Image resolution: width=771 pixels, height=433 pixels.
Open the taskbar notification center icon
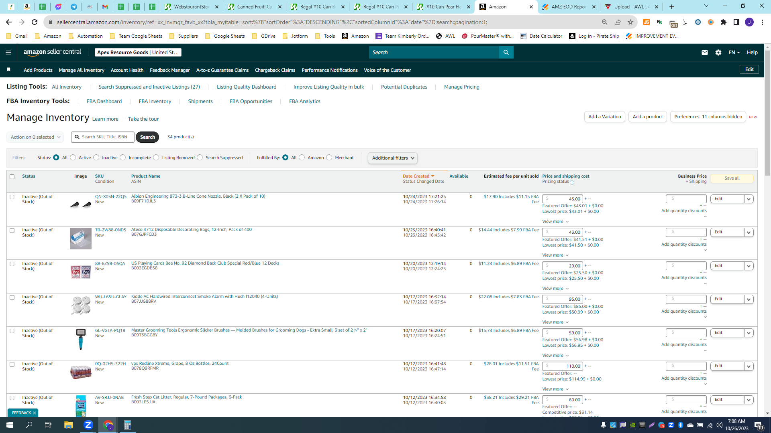pos(759,425)
